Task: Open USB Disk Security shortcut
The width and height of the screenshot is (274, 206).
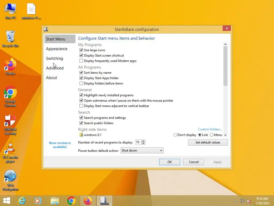Action: click(10, 124)
